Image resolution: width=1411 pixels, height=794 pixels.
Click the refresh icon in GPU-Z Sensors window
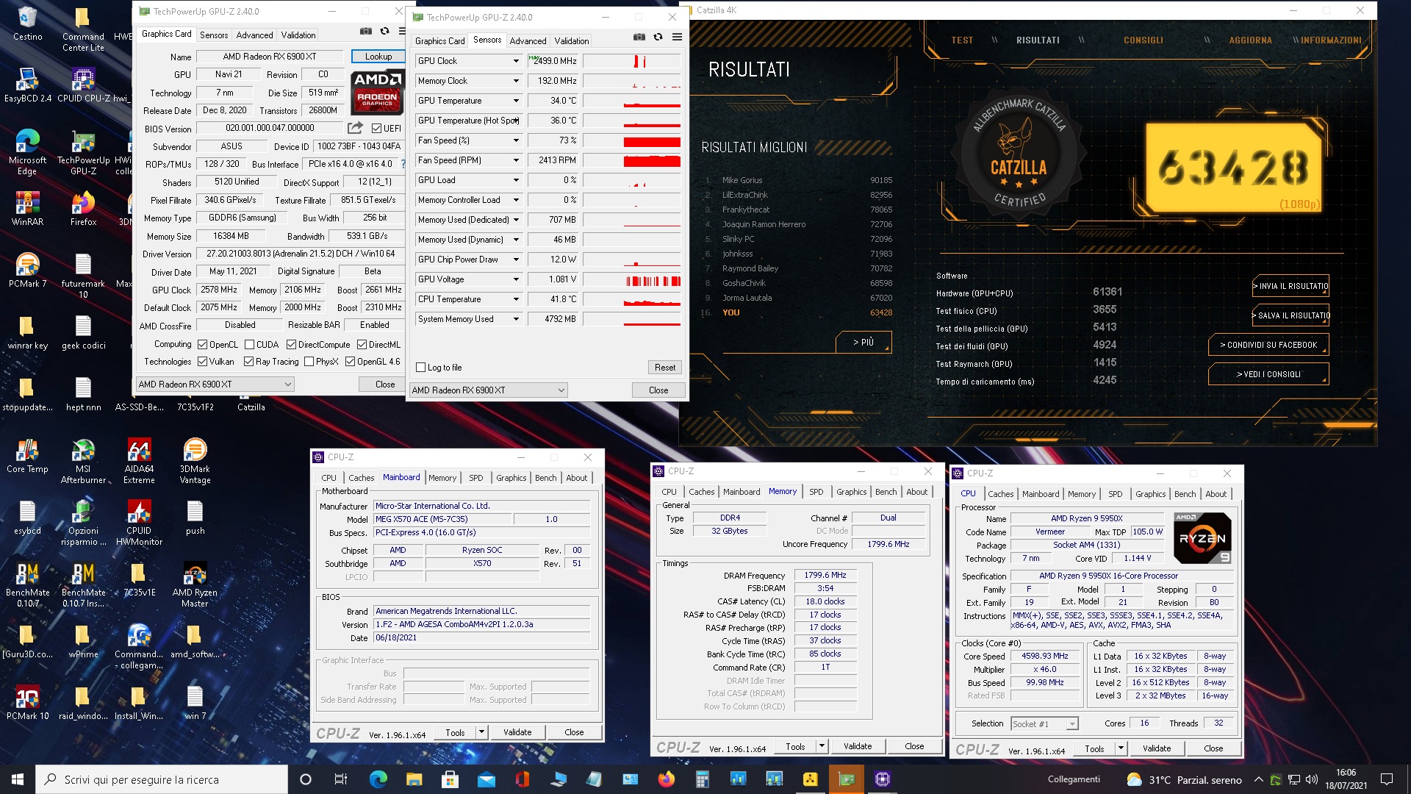pyautogui.click(x=658, y=37)
